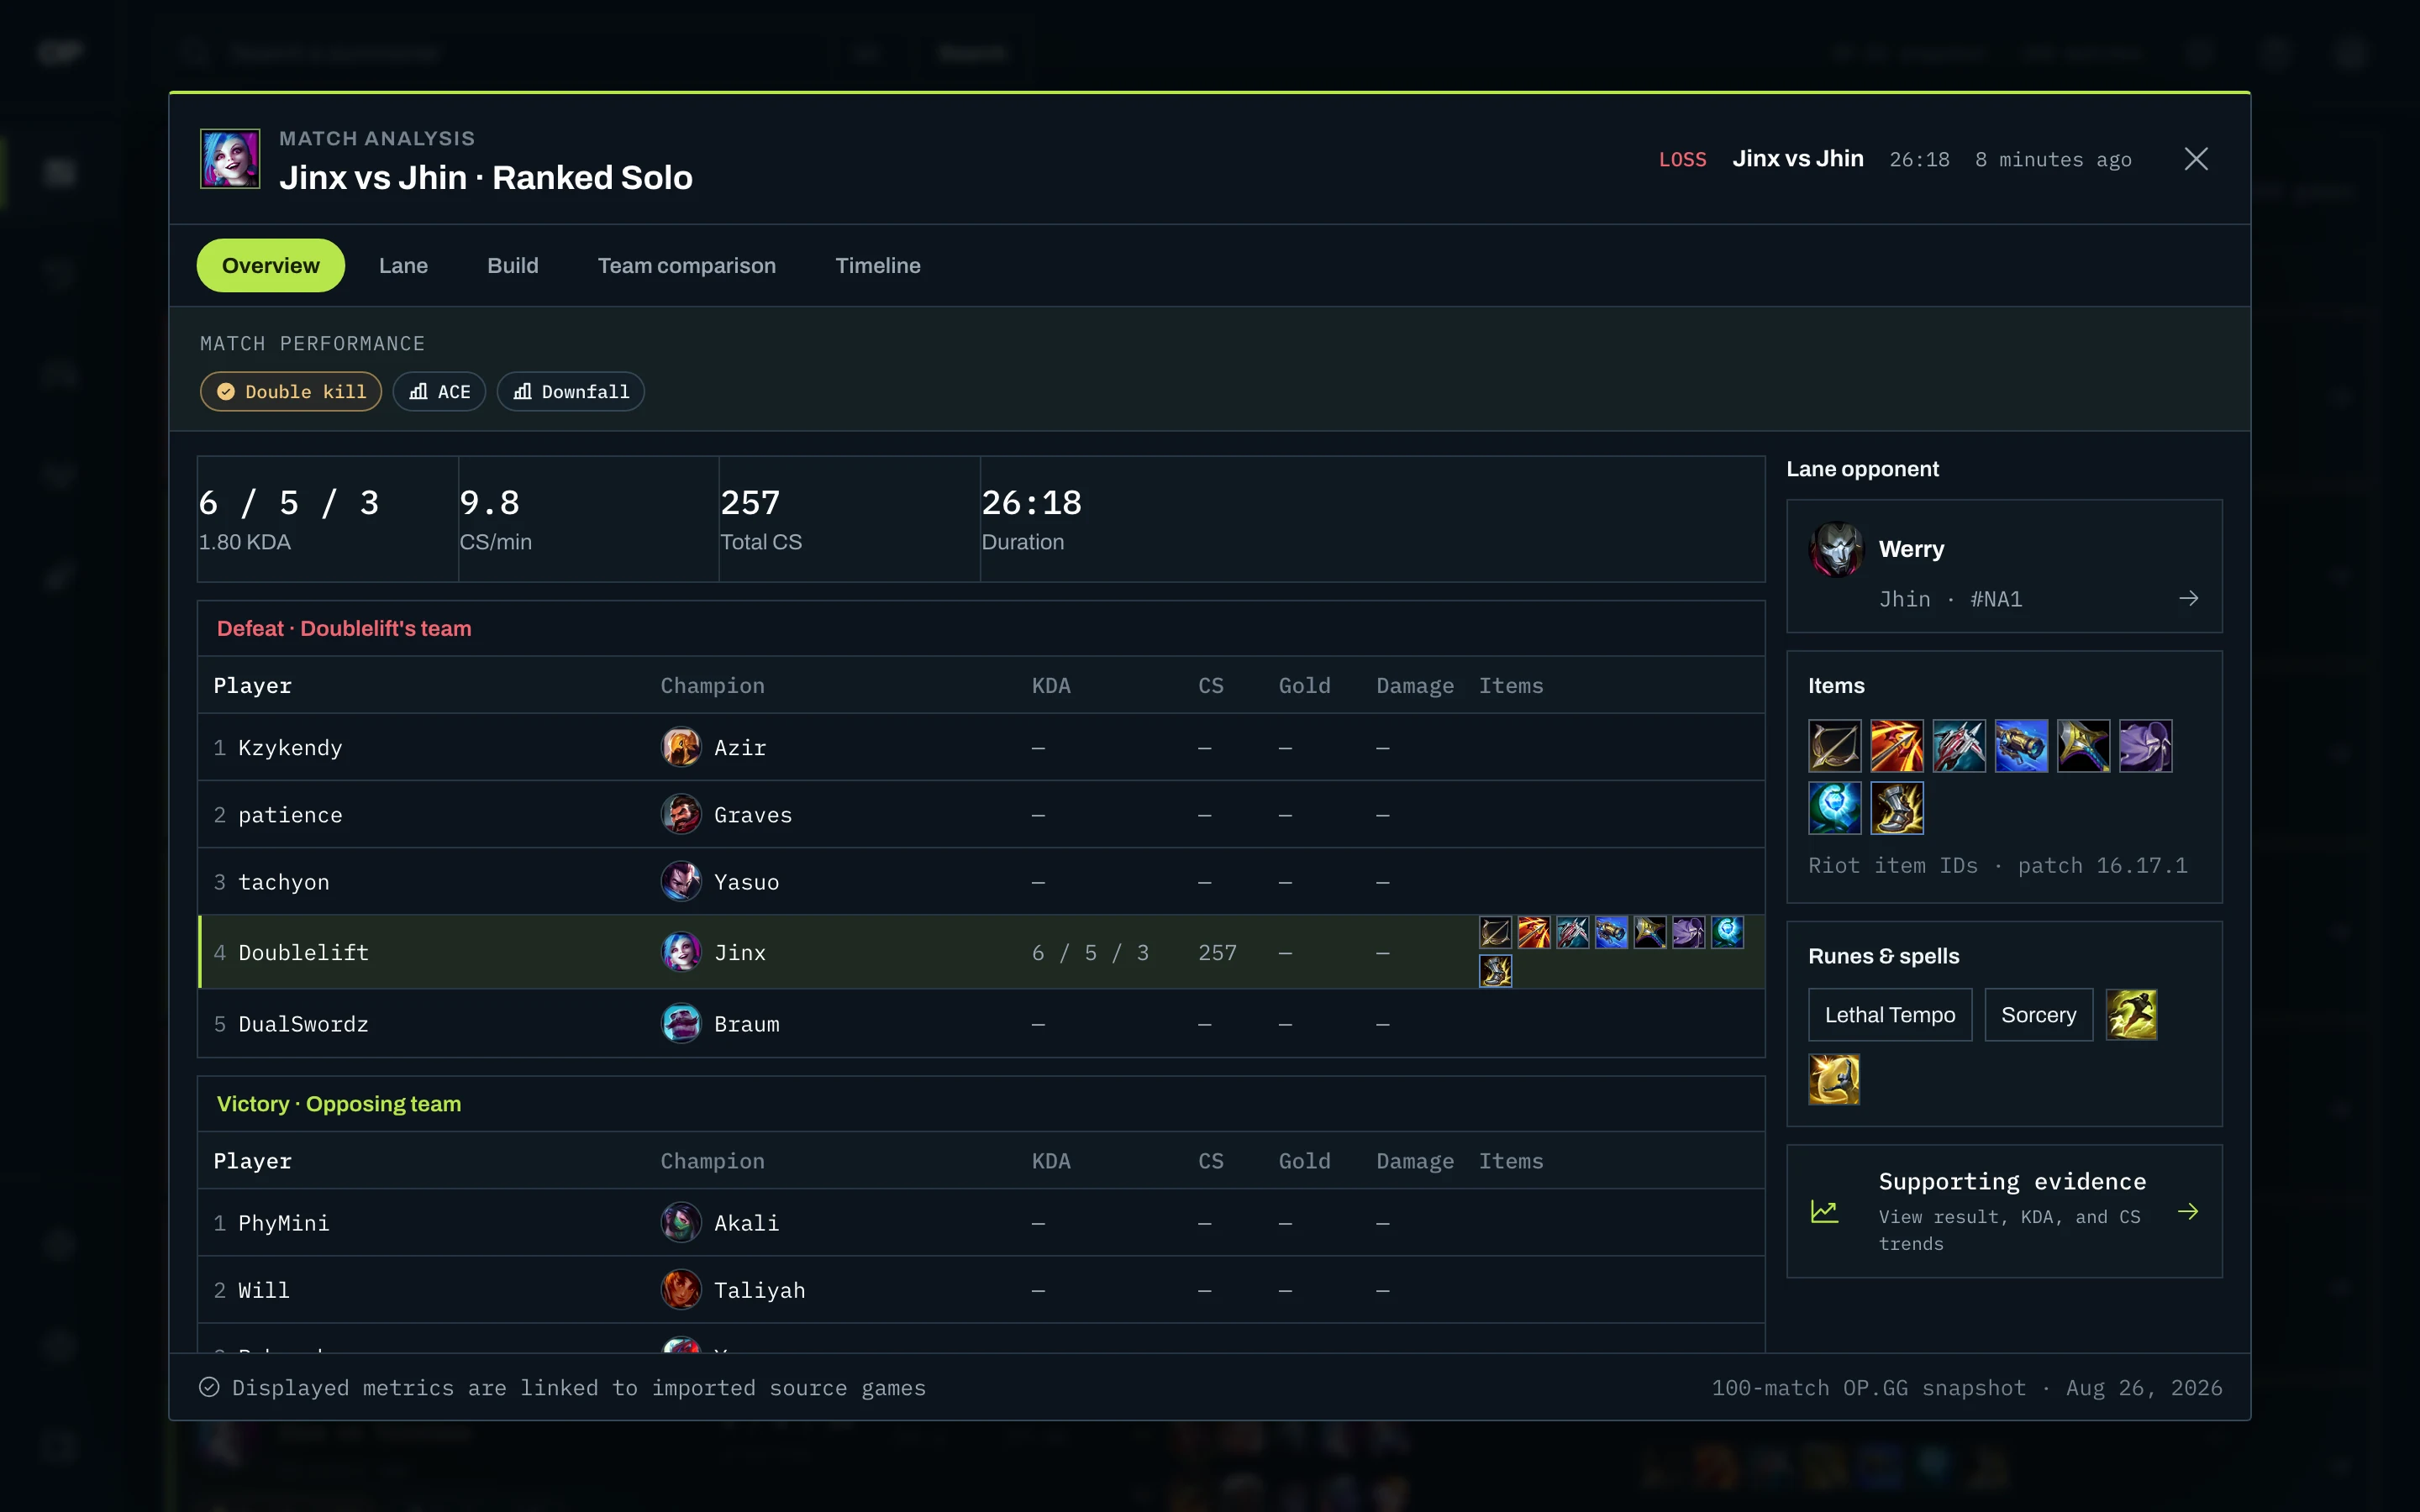
Task: Select the Sorcery rune chip
Action: [x=2038, y=1015]
